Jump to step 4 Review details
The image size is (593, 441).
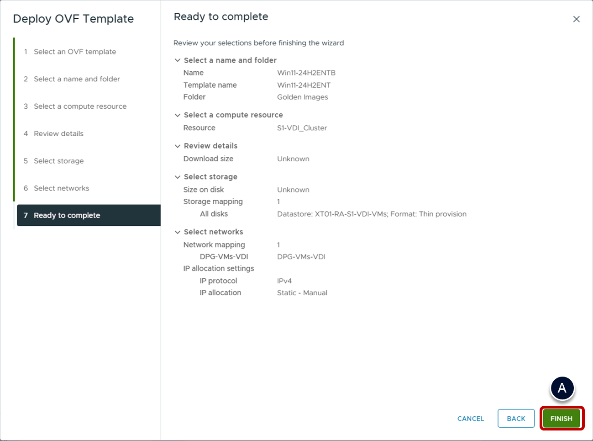tap(58, 134)
